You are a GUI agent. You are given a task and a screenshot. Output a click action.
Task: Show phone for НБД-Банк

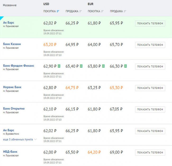click(150, 153)
